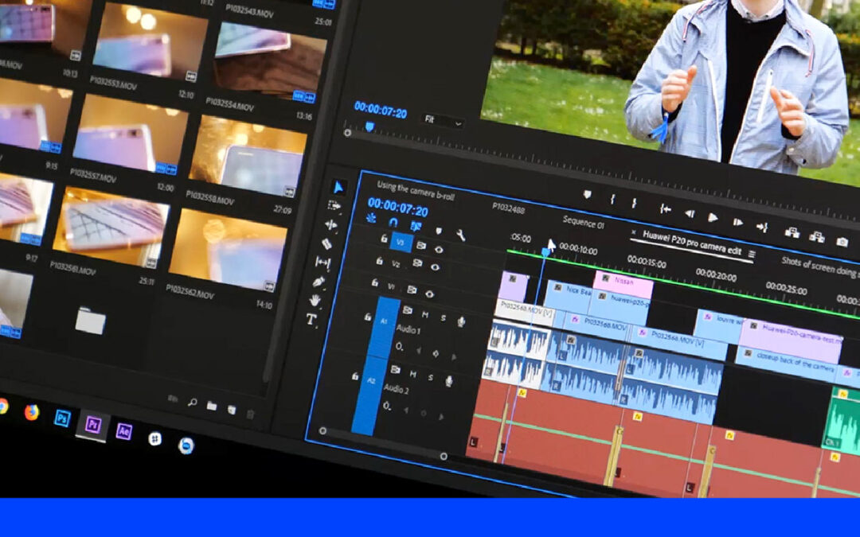860x537 pixels.
Task: Solo the Audio 2 track
Action: pos(431,378)
